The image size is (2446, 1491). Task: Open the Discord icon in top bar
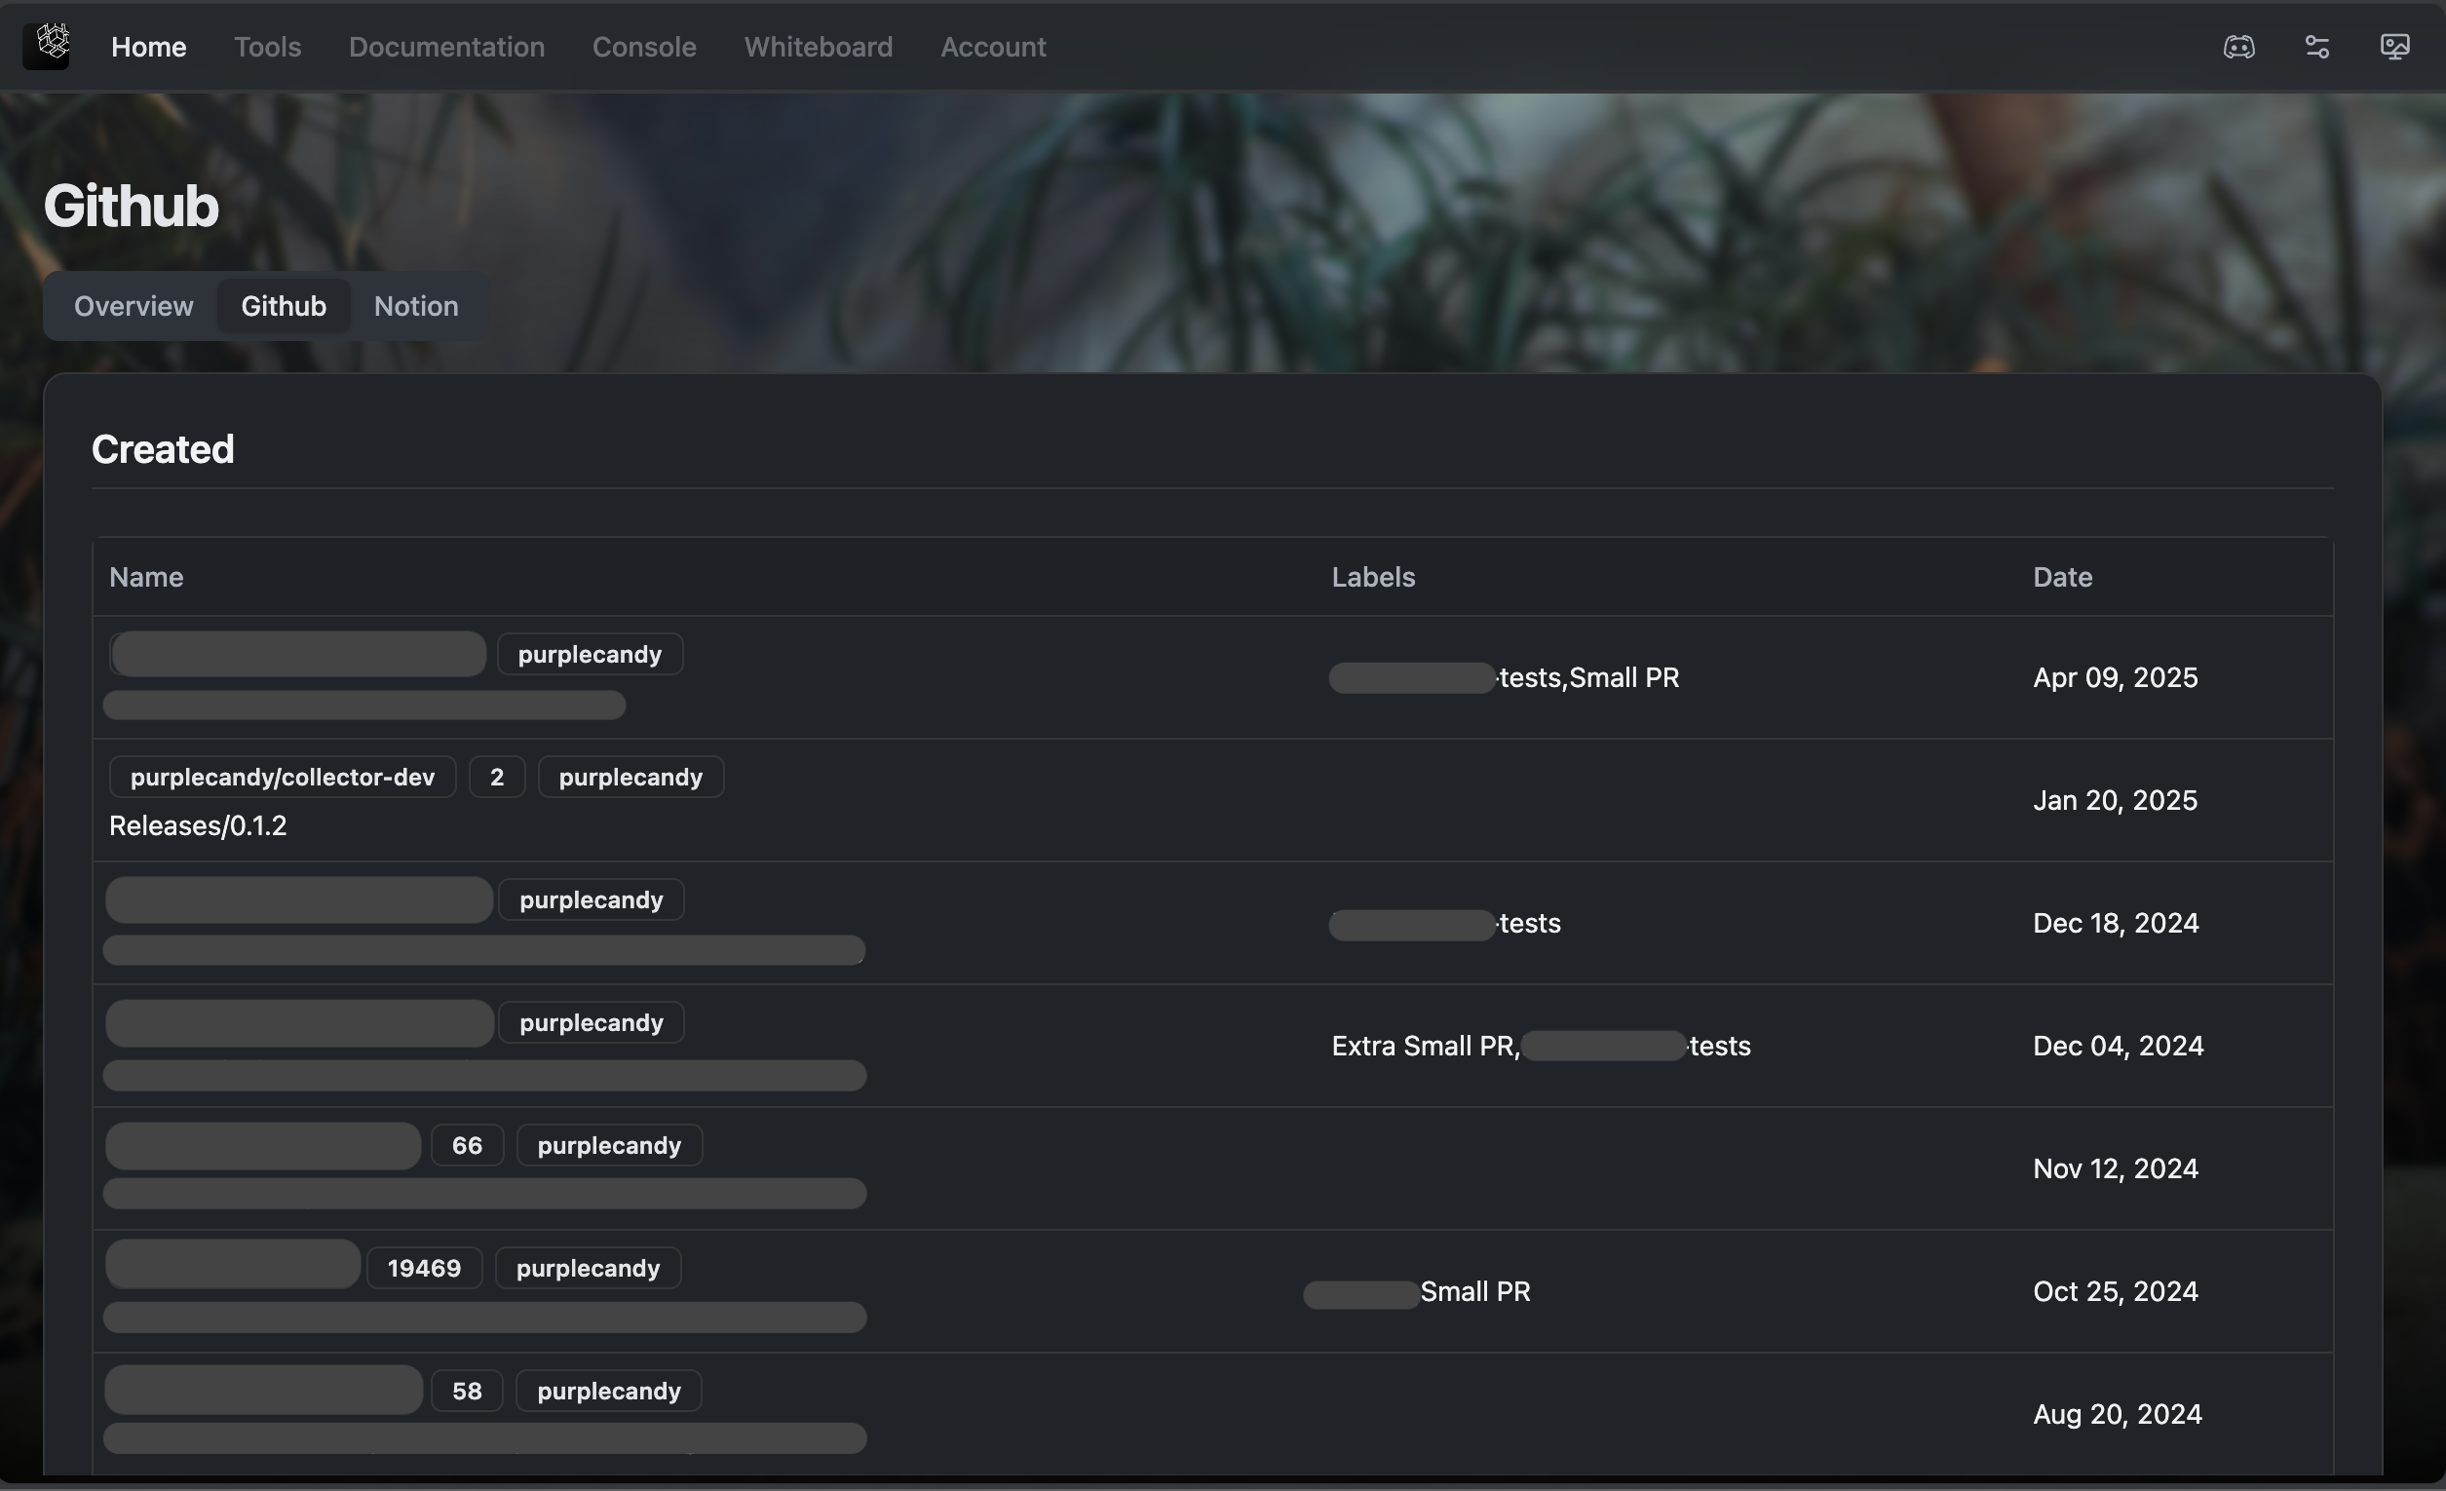[2238, 47]
